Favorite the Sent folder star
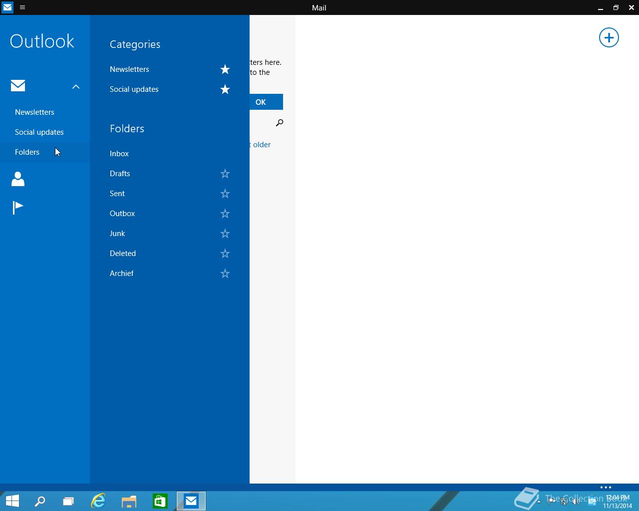This screenshot has height=511, width=639. 225,194
